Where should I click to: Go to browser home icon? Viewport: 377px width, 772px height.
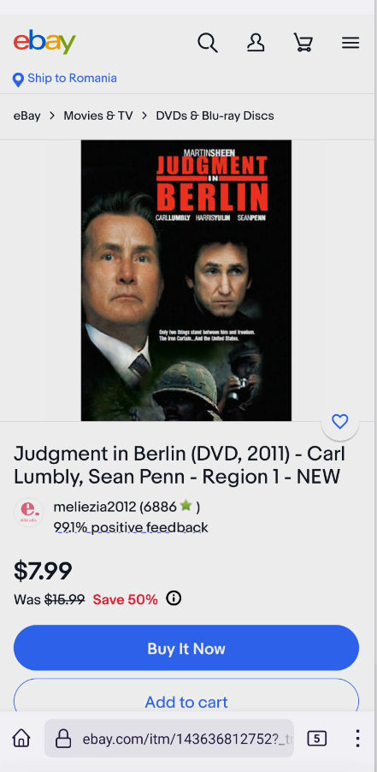pyautogui.click(x=21, y=738)
